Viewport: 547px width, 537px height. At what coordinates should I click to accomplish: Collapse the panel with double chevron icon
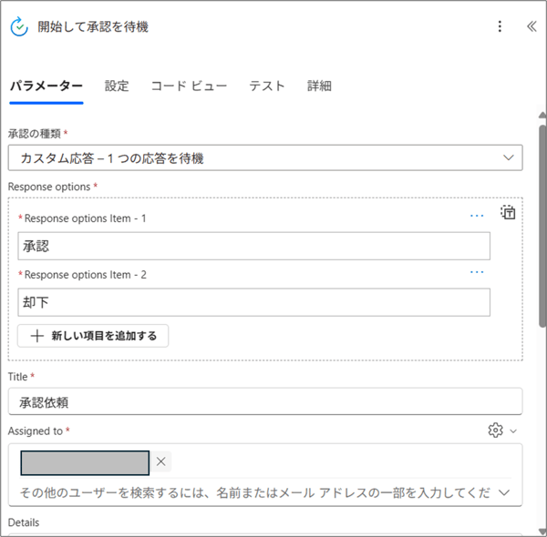click(532, 26)
